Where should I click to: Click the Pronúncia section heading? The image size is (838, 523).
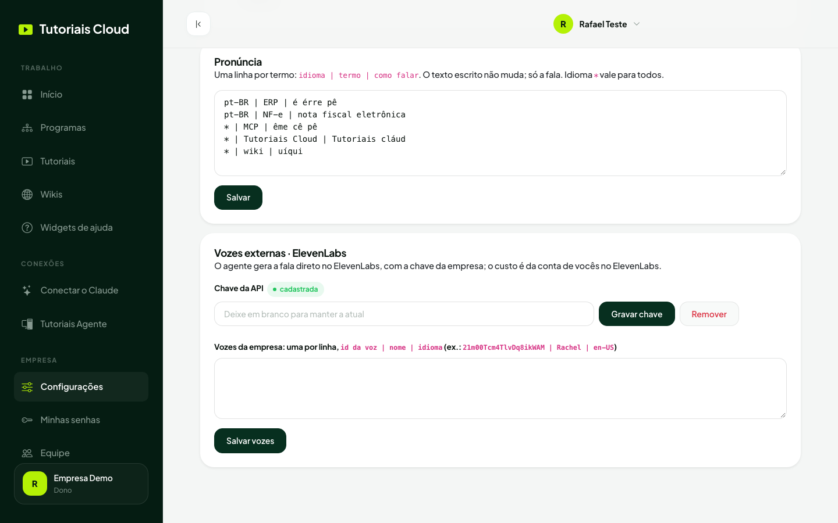point(238,62)
